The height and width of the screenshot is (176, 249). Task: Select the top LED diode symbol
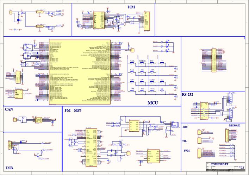[x=167, y=42]
